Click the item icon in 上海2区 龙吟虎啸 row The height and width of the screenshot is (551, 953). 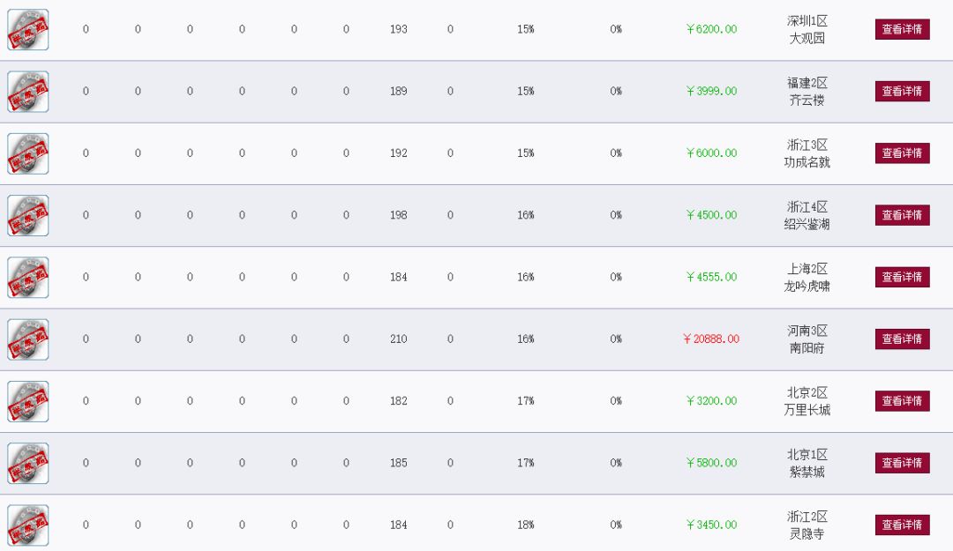pos(28,278)
